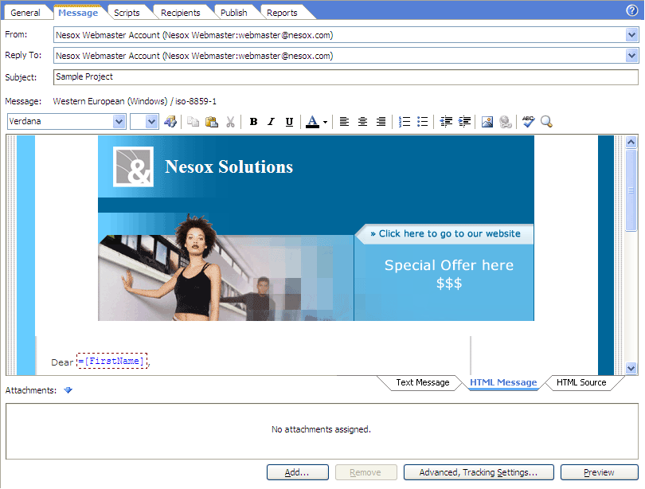Open the font size dropdown

tap(152, 122)
